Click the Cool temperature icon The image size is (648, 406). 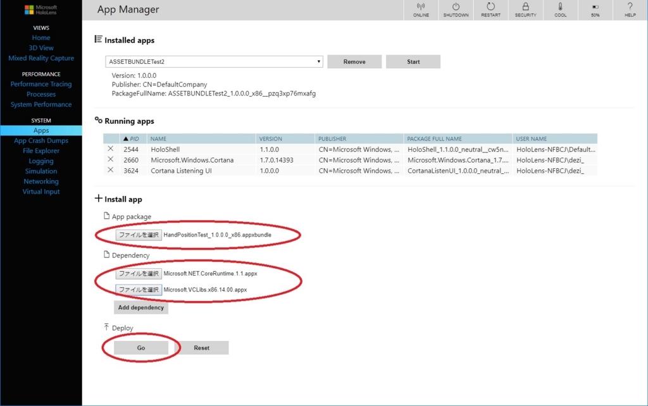[561, 10]
